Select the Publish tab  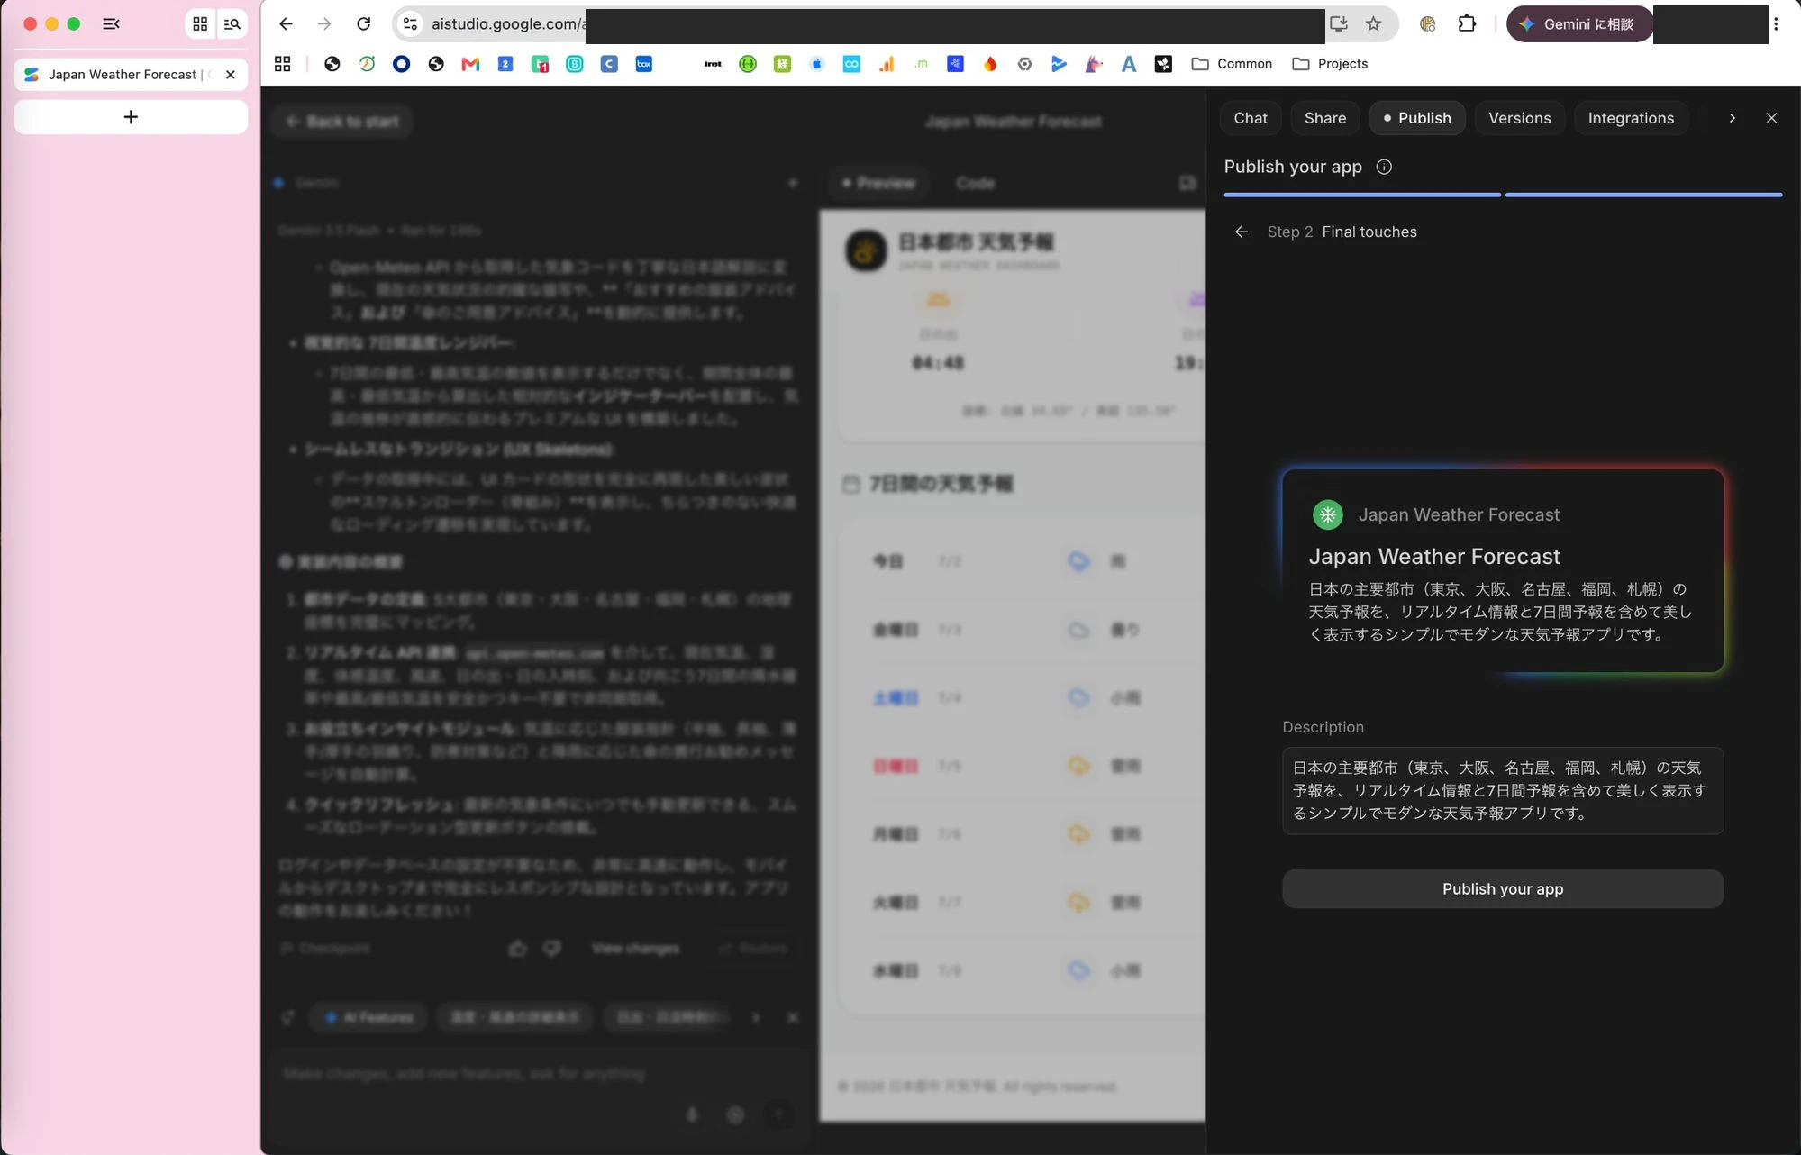point(1416,118)
